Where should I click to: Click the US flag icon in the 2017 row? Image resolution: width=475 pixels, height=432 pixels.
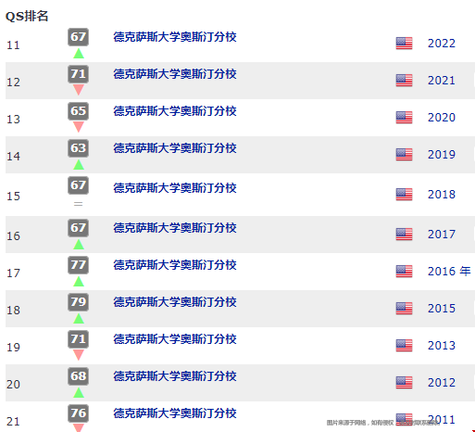404,234
